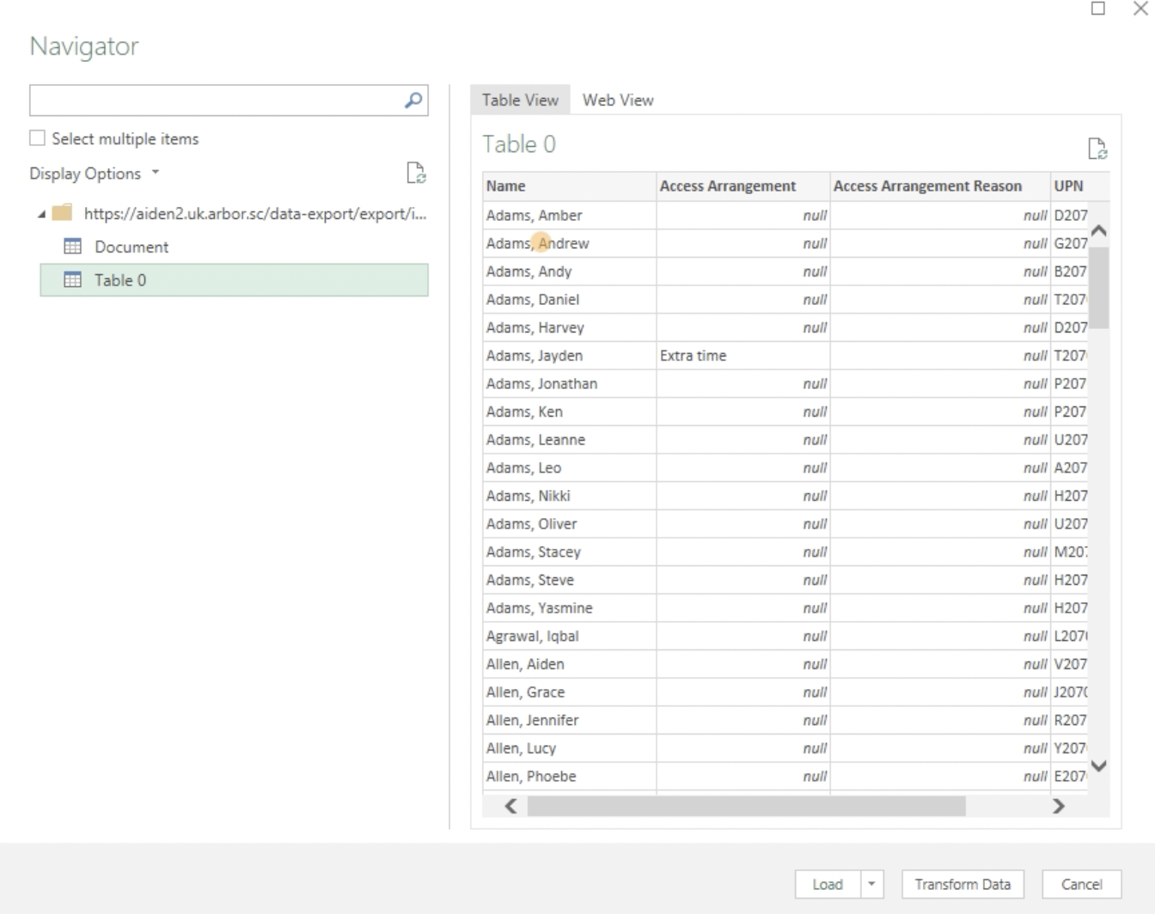Click the search magnifier icon
Screen dimensions: 1155x914
click(x=413, y=101)
